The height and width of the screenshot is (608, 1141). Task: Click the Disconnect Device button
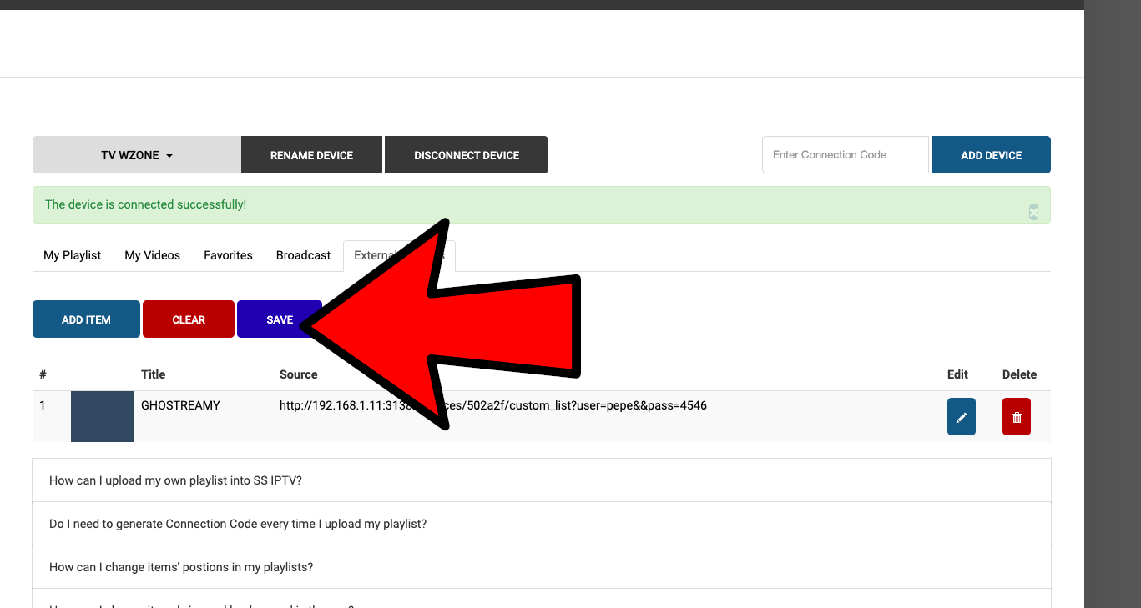467,155
